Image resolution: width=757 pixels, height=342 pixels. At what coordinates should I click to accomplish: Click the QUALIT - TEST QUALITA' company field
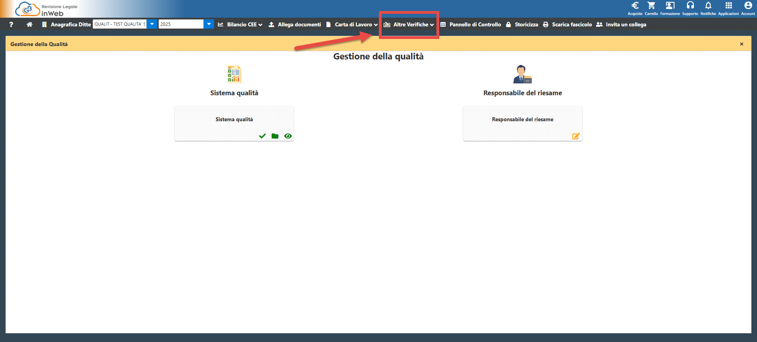click(120, 24)
